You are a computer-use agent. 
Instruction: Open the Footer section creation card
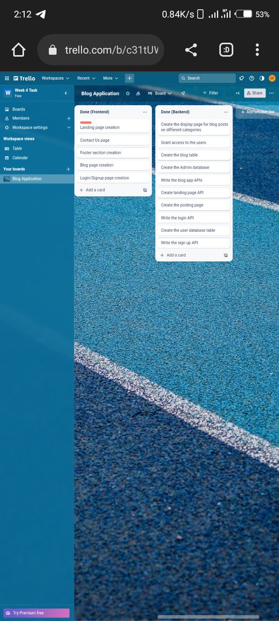(113, 153)
